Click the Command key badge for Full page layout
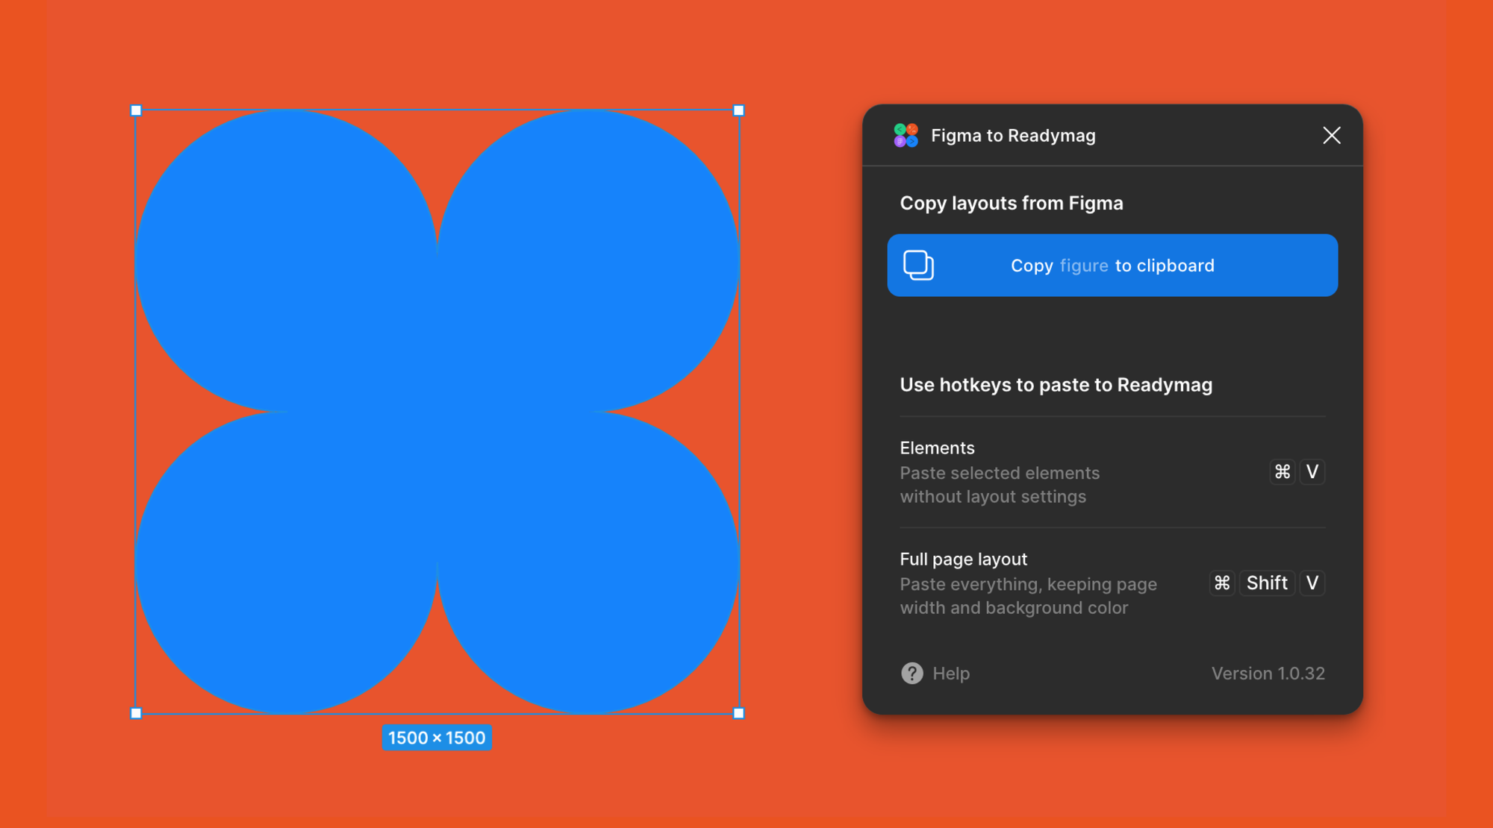Image resolution: width=1493 pixels, height=828 pixels. (x=1222, y=583)
